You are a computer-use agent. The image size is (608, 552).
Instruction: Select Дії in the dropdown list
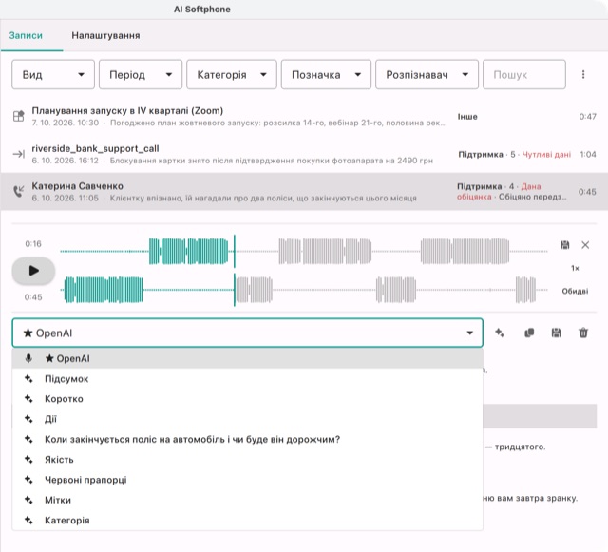247,419
